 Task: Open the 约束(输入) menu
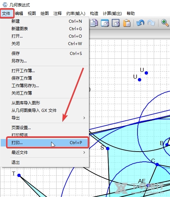[x=76, y=13]
